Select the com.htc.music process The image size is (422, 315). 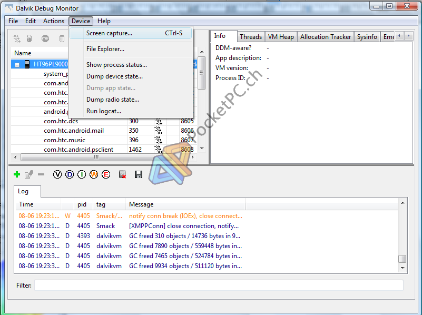coord(104,140)
